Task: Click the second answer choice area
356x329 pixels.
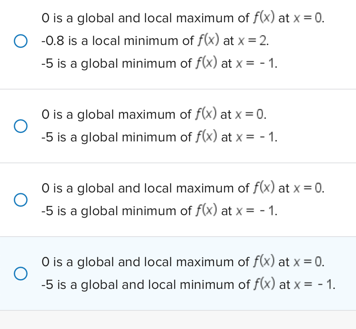Action: pyautogui.click(x=178, y=126)
